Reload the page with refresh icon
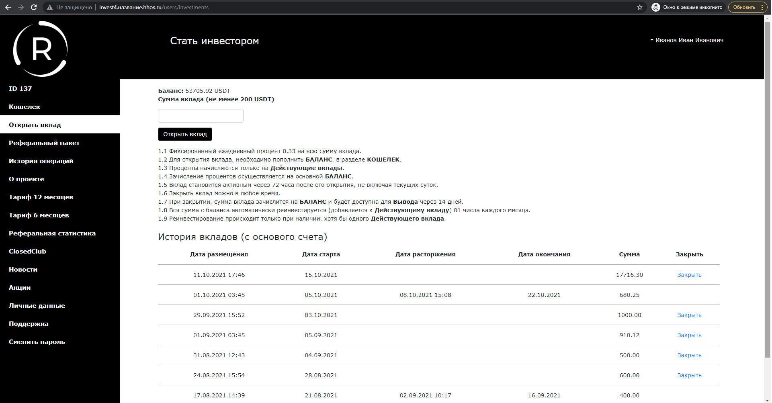 coord(34,7)
